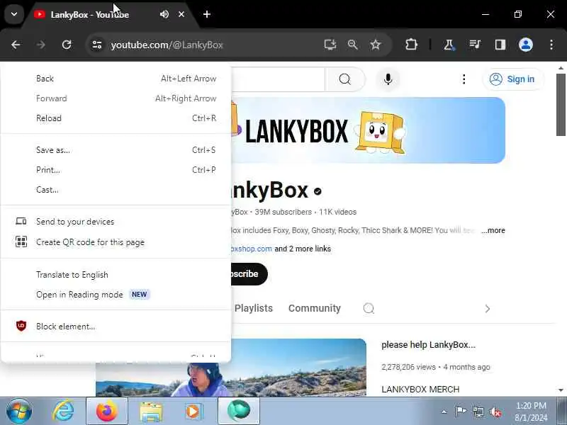Open Windows Media Player in taskbar
This screenshot has width=567, height=425.
(x=194, y=412)
